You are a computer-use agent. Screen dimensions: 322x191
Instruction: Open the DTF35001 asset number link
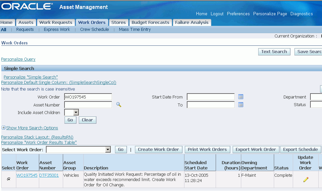click(49, 175)
